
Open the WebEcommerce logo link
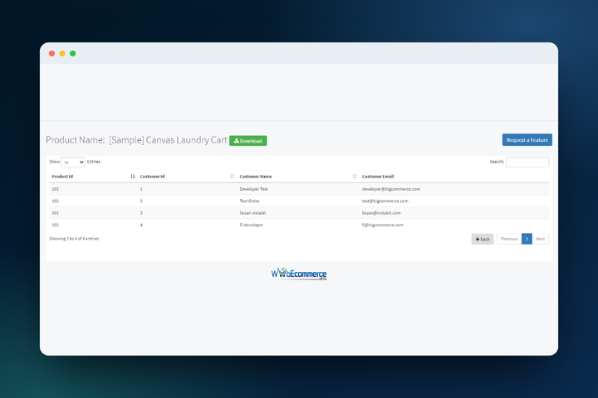(299, 274)
